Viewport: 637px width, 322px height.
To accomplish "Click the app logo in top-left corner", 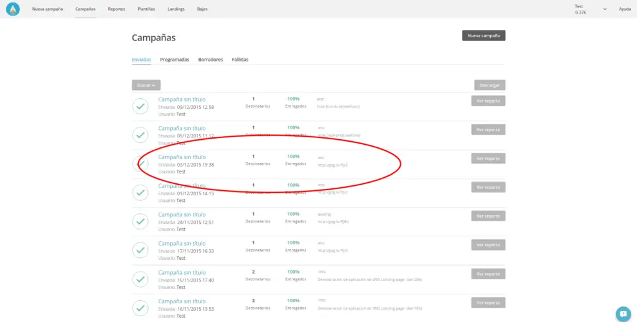I will [x=12, y=9].
